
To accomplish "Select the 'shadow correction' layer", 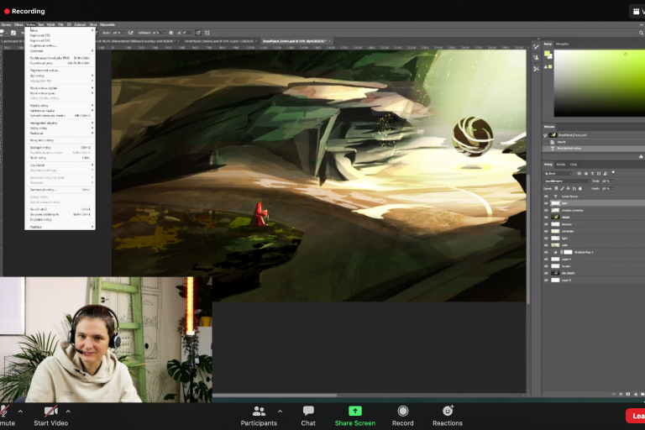I will point(574,210).
